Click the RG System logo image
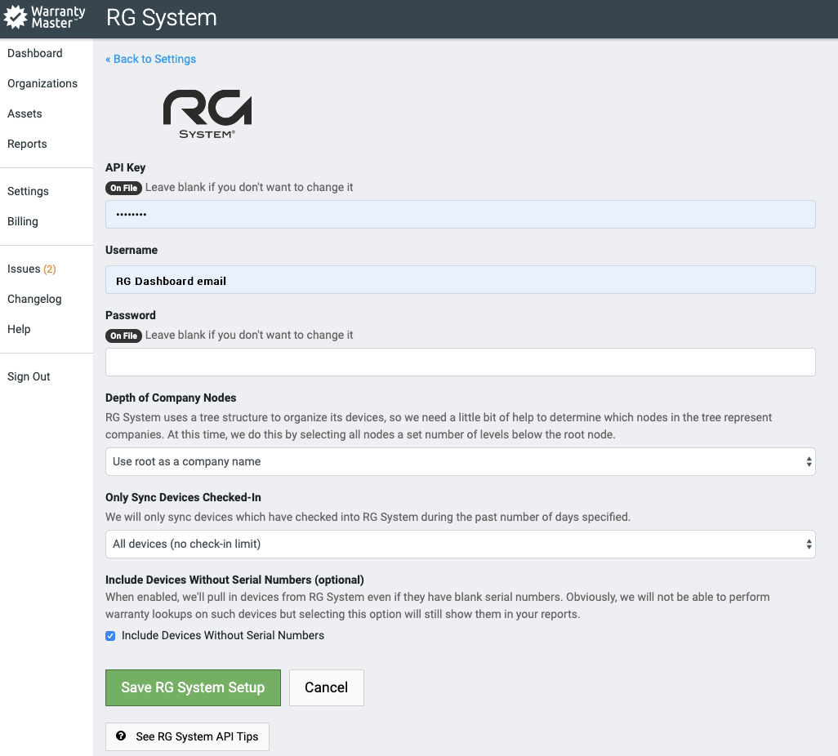Screen dimensions: 838x756 (207, 113)
